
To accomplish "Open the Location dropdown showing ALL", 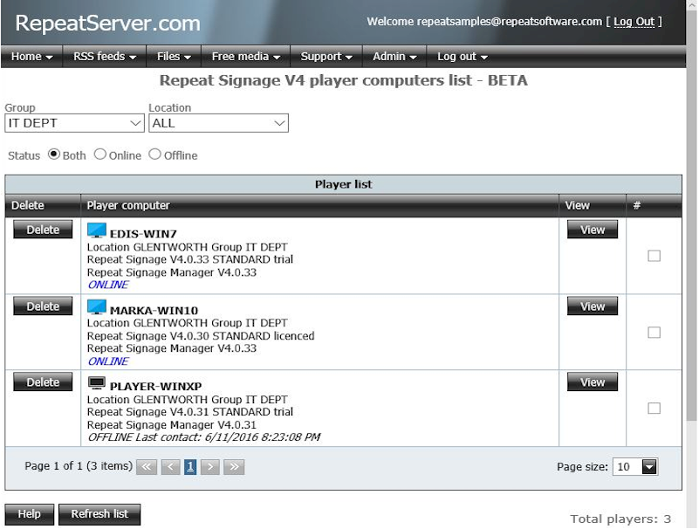I will click(x=218, y=123).
